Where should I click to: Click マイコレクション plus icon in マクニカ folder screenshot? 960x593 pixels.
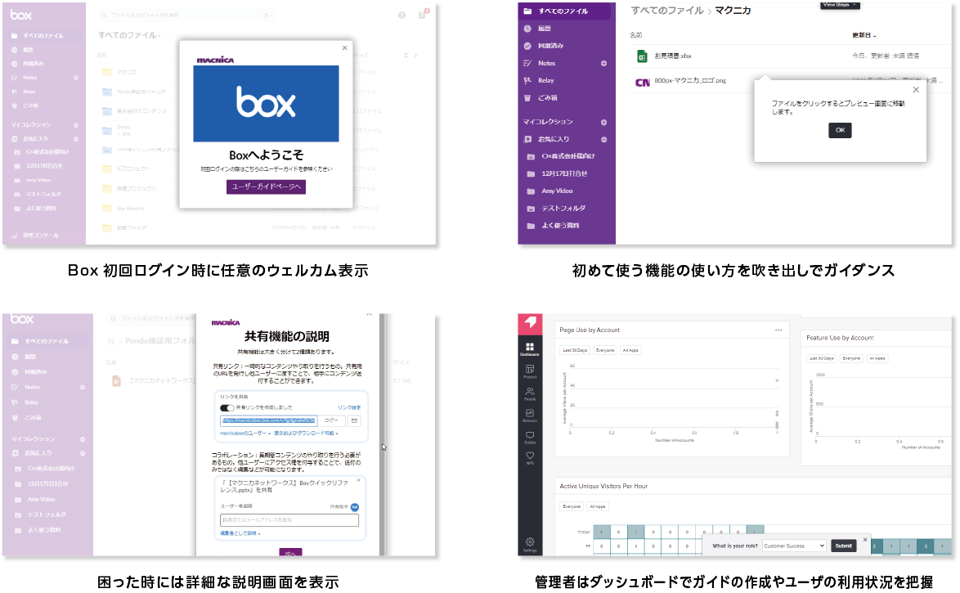603,122
